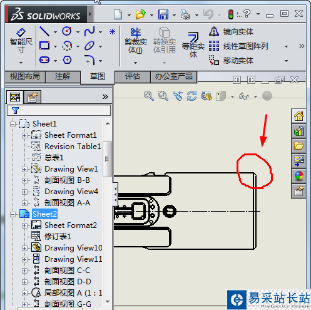Select 修订表1 in the tree

pos(58,237)
